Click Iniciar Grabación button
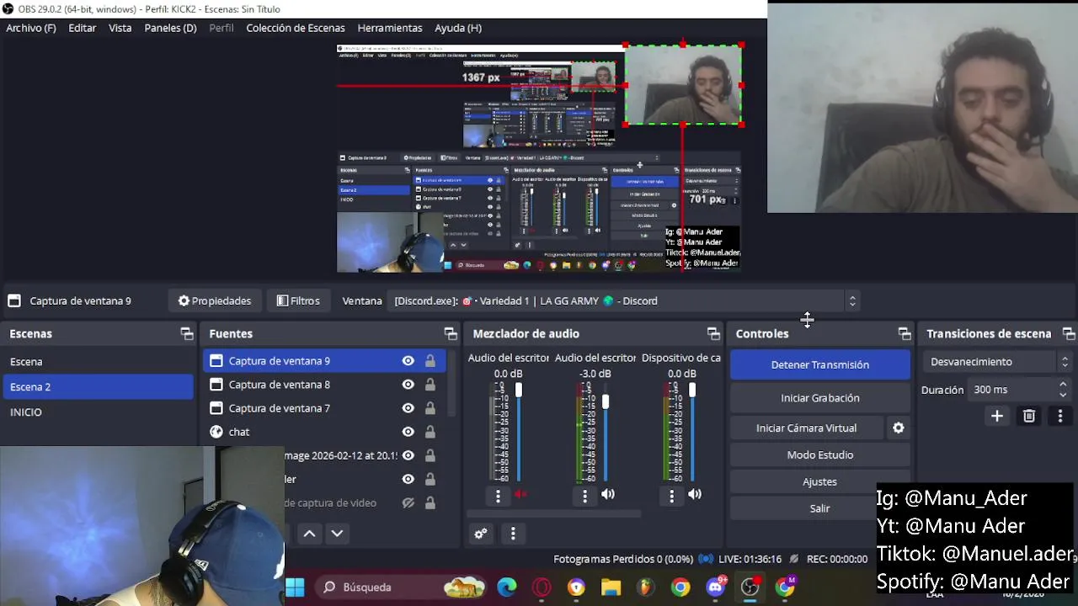Viewport: 1078px width, 606px height. coord(820,398)
